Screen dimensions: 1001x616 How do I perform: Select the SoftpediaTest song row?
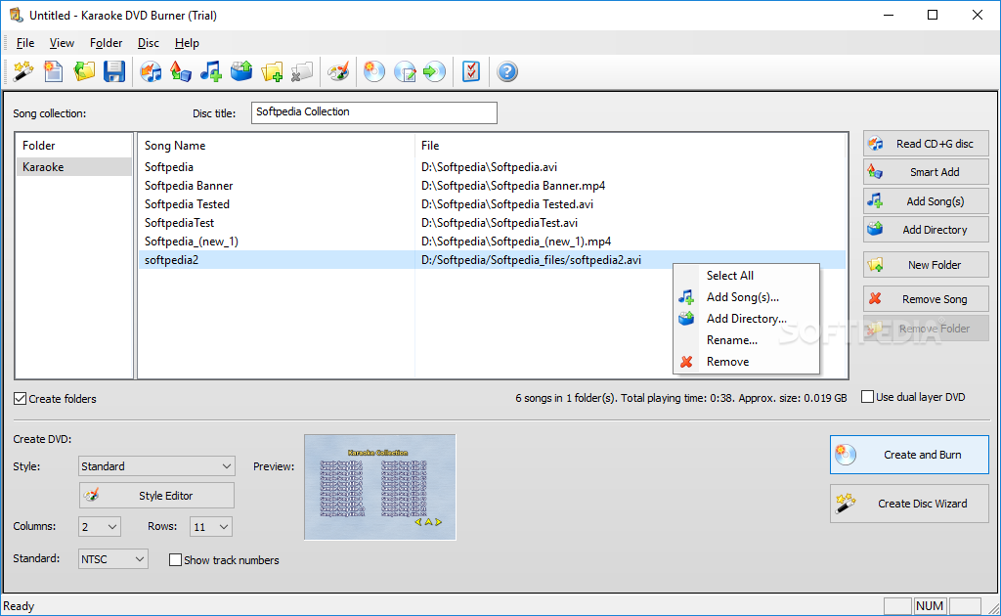point(493,223)
